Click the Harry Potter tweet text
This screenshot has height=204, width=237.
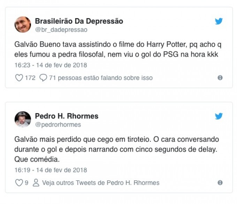[118, 50]
